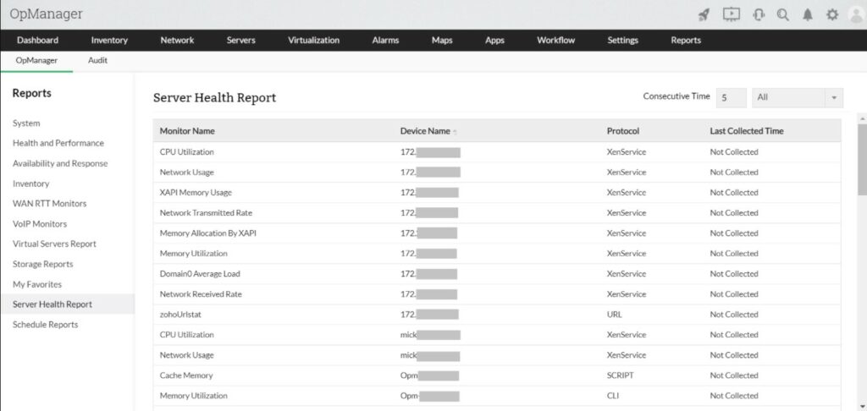The image size is (867, 411).
Task: Open WAN RTT Monitors reports
Action: 50,203
